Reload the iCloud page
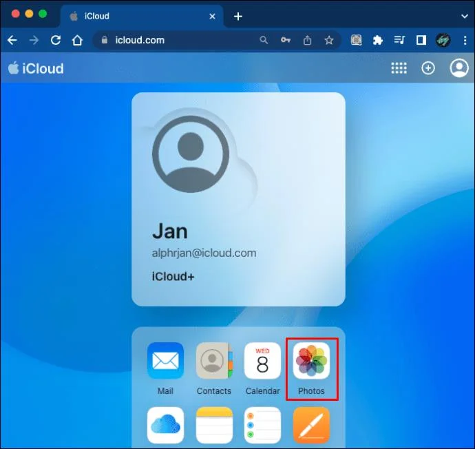 click(56, 40)
